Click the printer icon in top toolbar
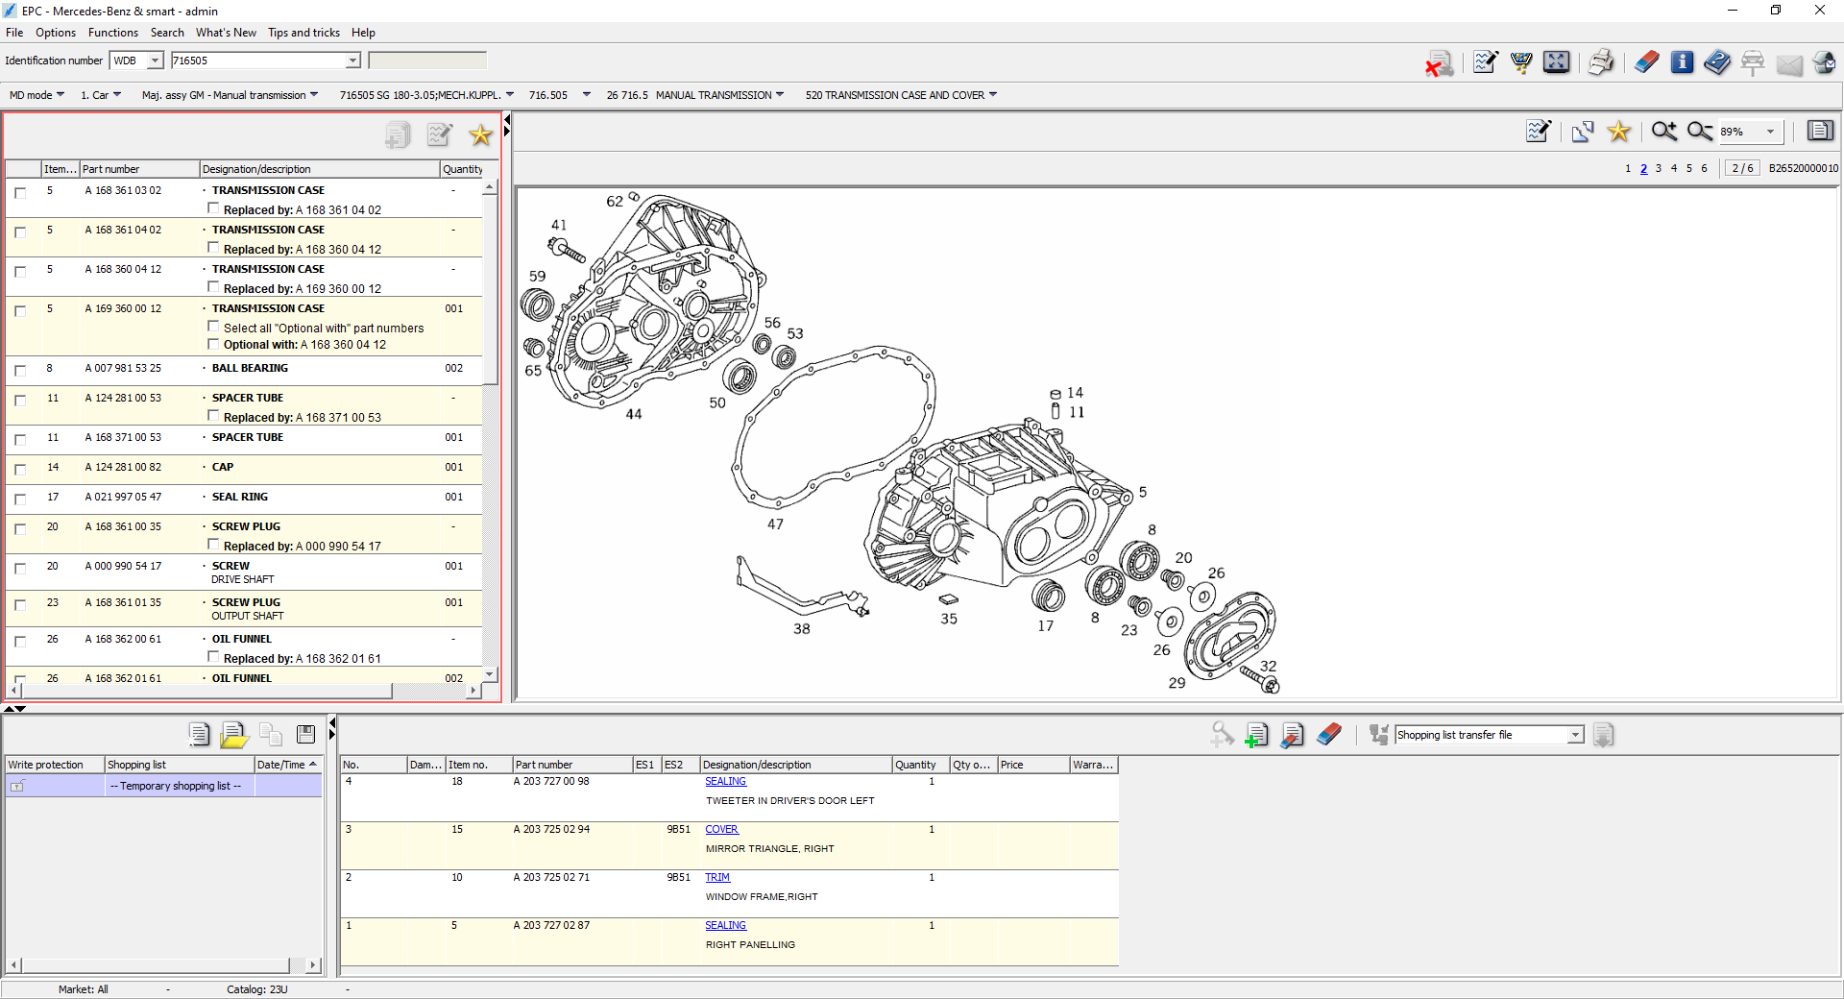This screenshot has height=999, width=1844. coord(1600,62)
